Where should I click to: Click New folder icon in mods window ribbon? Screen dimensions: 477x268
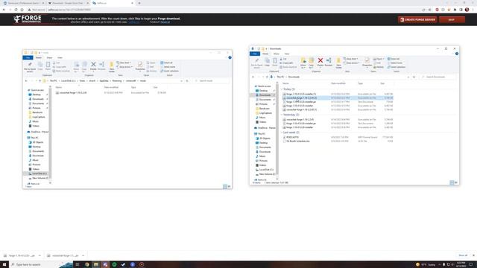(112, 66)
